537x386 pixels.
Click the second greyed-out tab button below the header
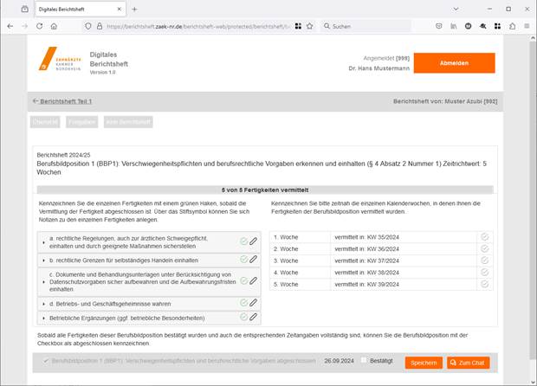point(82,122)
